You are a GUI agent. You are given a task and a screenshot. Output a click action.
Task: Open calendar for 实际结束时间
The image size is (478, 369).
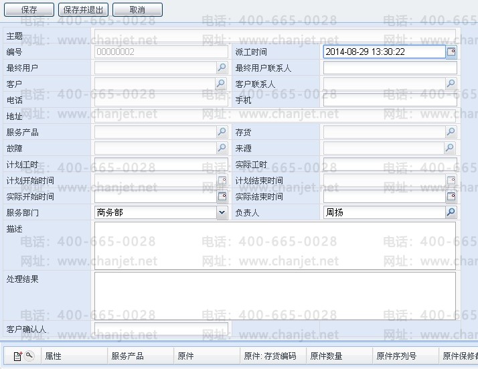point(451,196)
